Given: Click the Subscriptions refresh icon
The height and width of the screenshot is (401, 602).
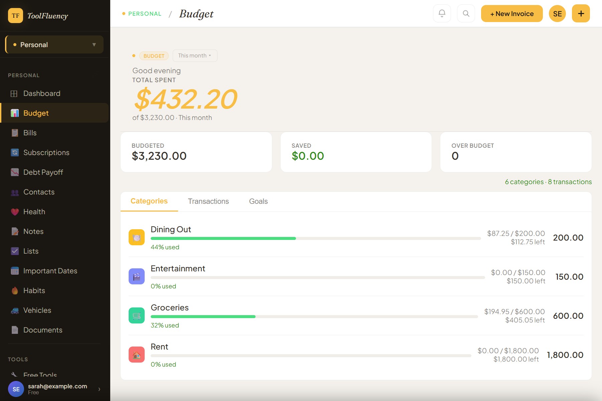Looking at the screenshot, I should [15, 152].
